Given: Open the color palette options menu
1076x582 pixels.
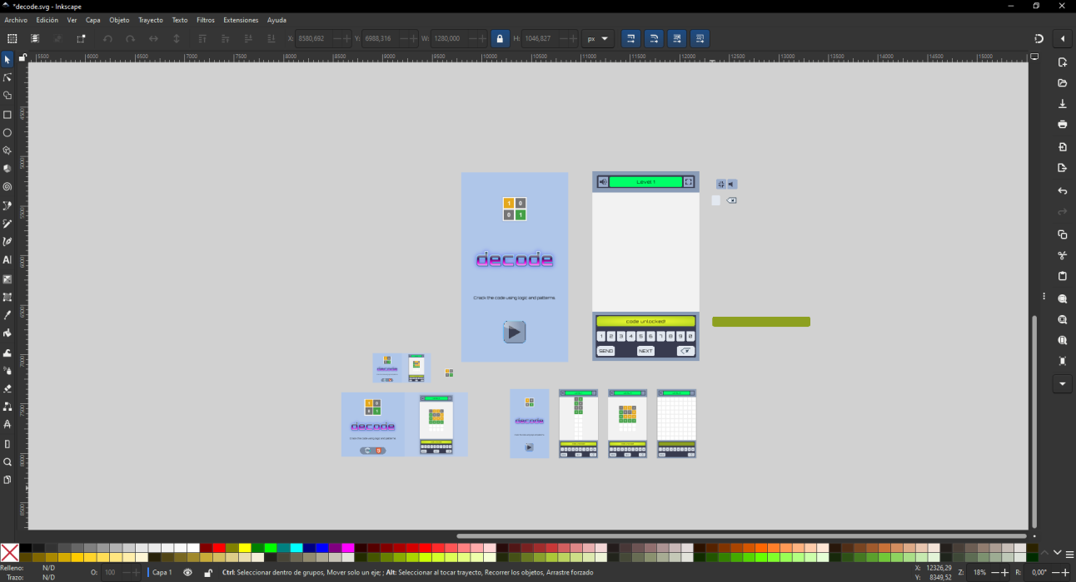Looking at the screenshot, I should click(x=1069, y=554).
